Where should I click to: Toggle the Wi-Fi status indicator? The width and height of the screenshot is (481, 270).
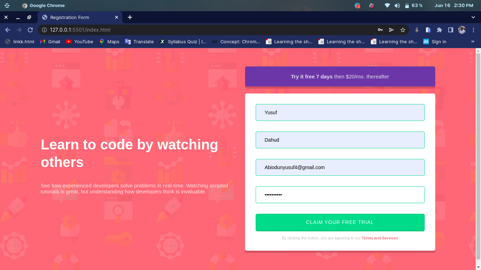pos(387,5)
